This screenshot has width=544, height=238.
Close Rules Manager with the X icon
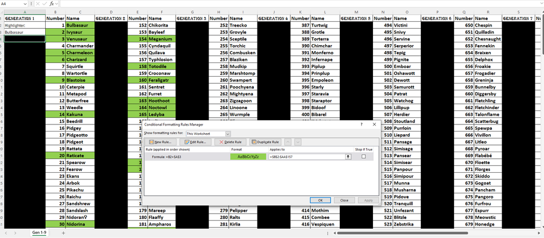(374, 124)
